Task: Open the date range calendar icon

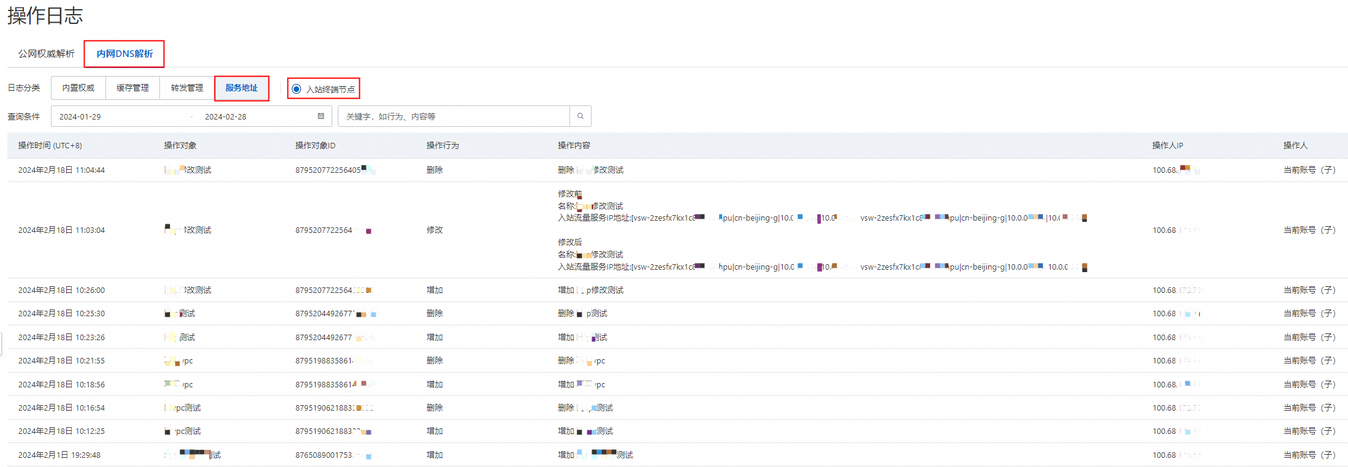Action: (321, 116)
